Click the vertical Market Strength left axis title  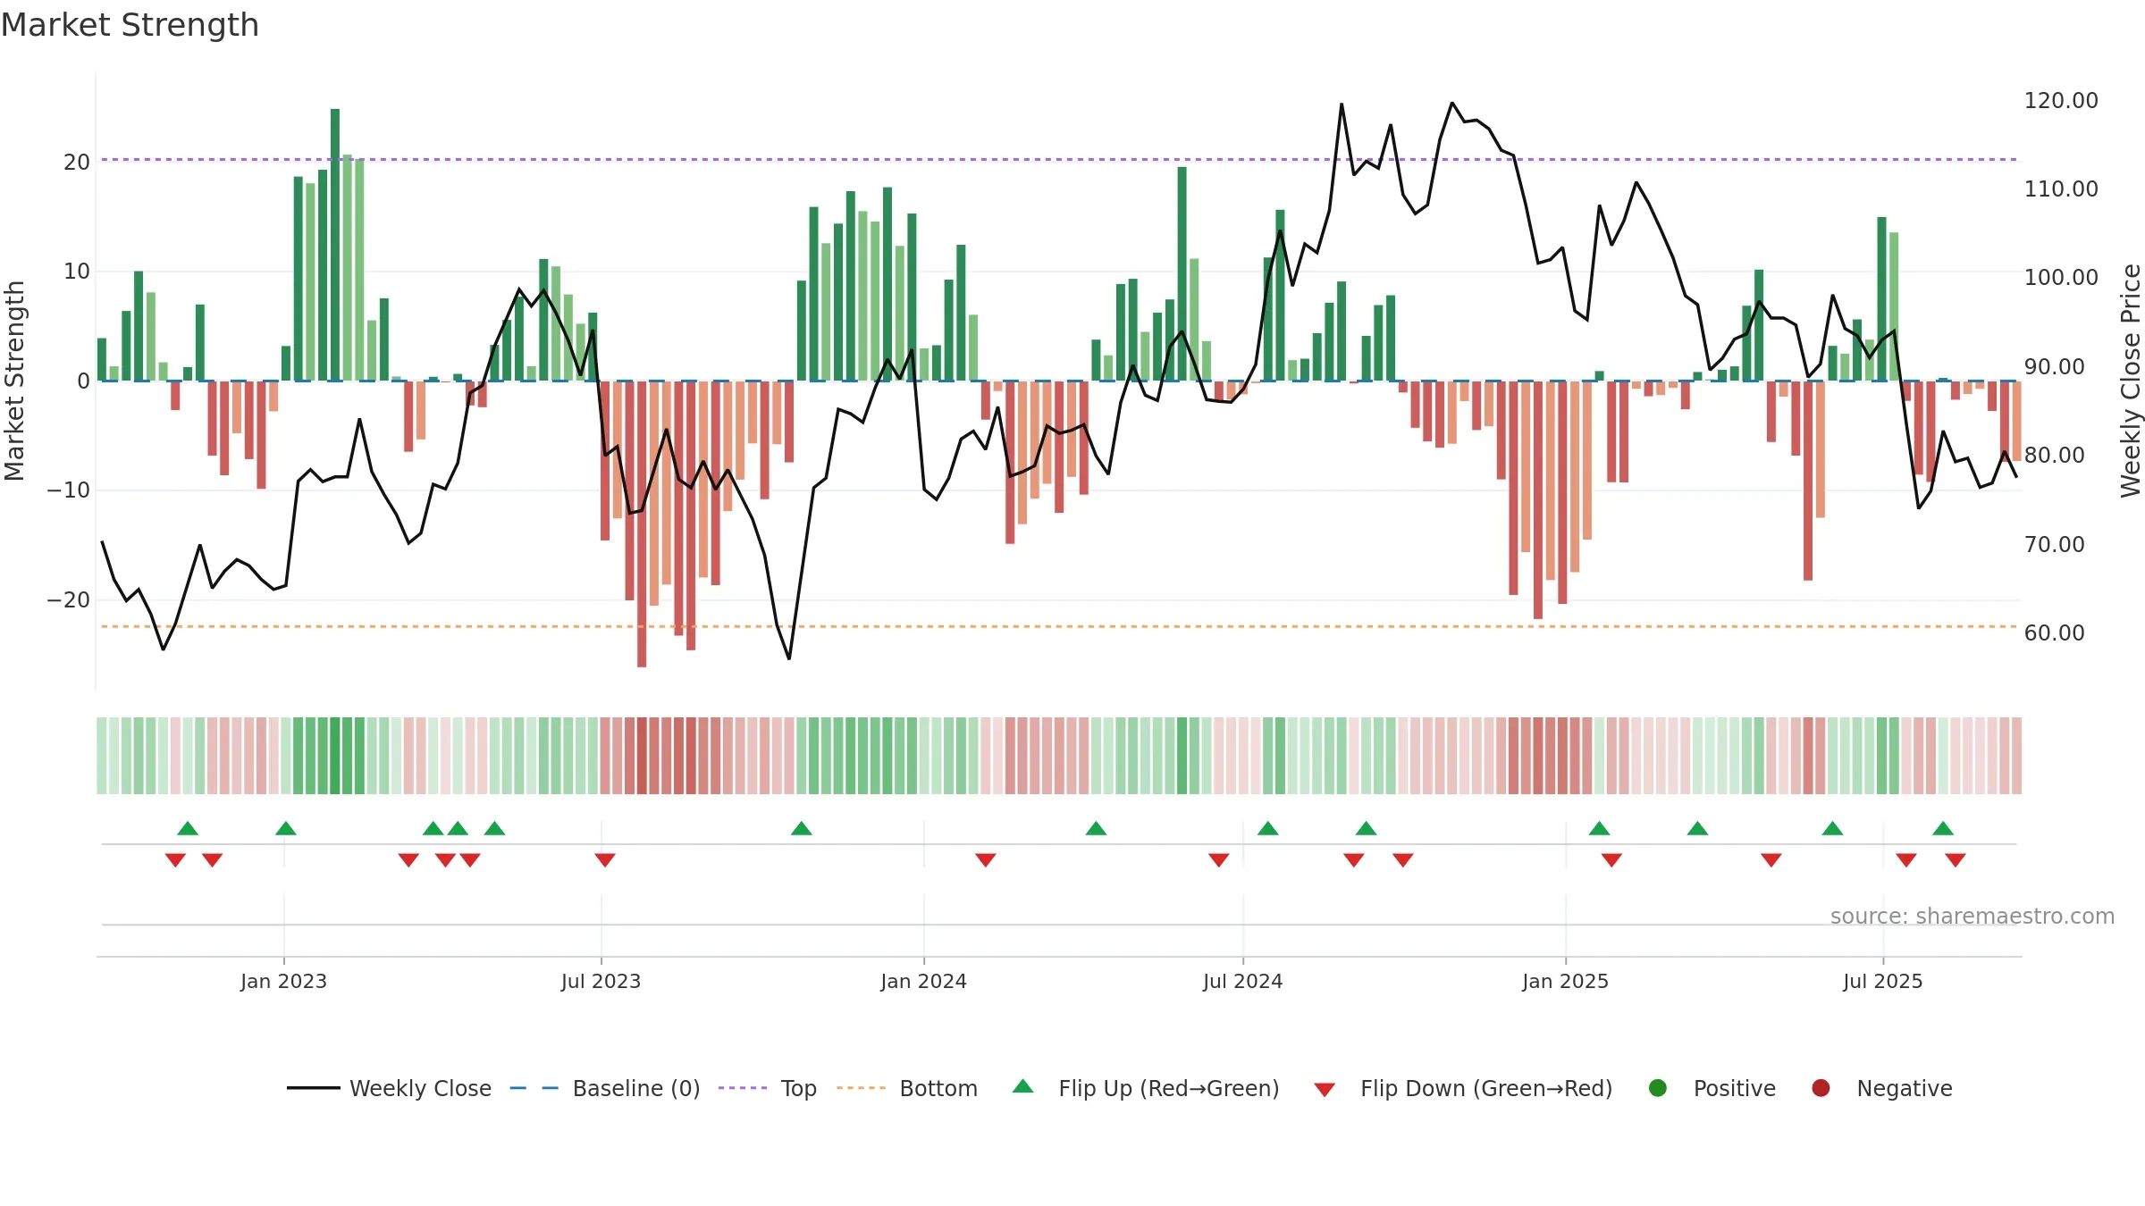tap(14, 381)
